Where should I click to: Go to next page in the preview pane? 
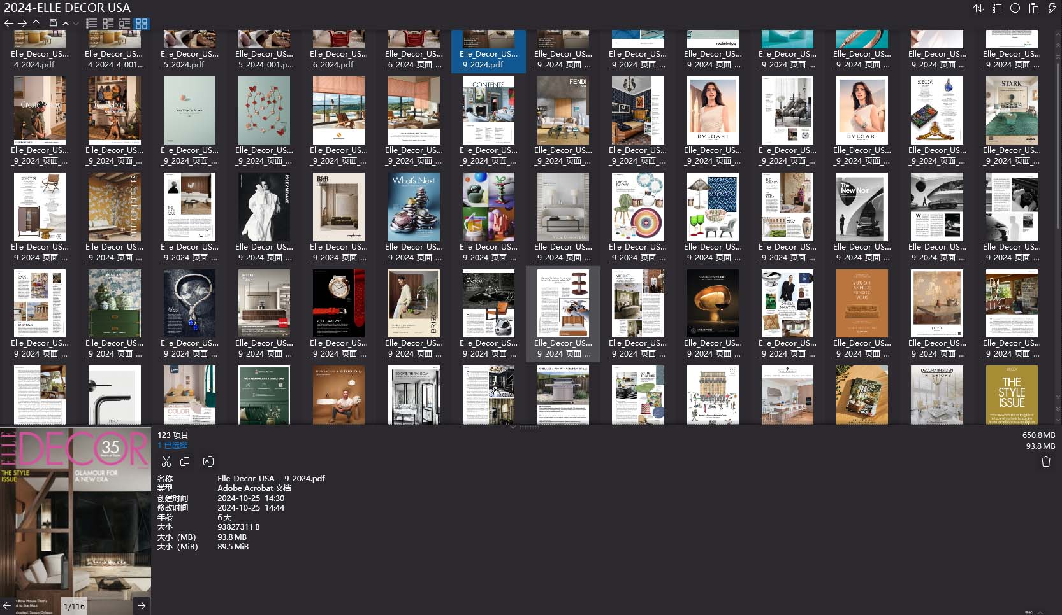click(x=142, y=606)
